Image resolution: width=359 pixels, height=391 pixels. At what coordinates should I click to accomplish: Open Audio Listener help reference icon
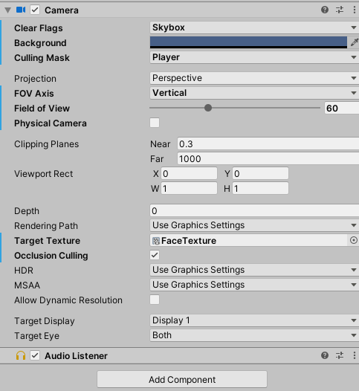(x=325, y=355)
